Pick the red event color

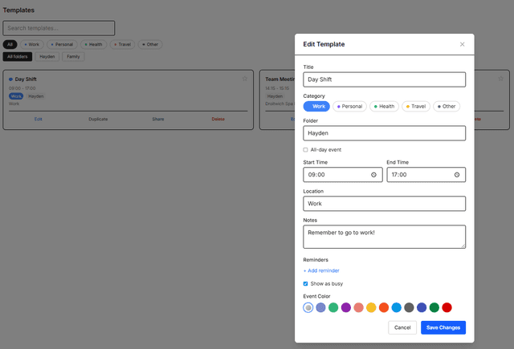click(x=447, y=307)
